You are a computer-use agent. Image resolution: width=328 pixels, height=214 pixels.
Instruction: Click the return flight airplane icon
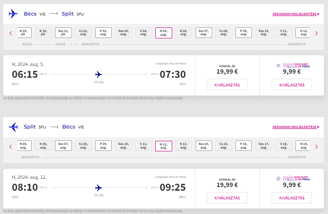pos(13,127)
